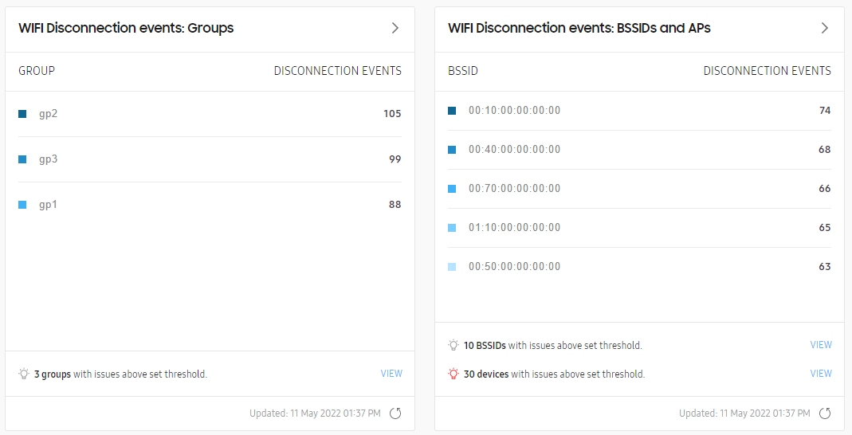
Task: Click the gp1 light blue swatch
Action: click(x=22, y=205)
